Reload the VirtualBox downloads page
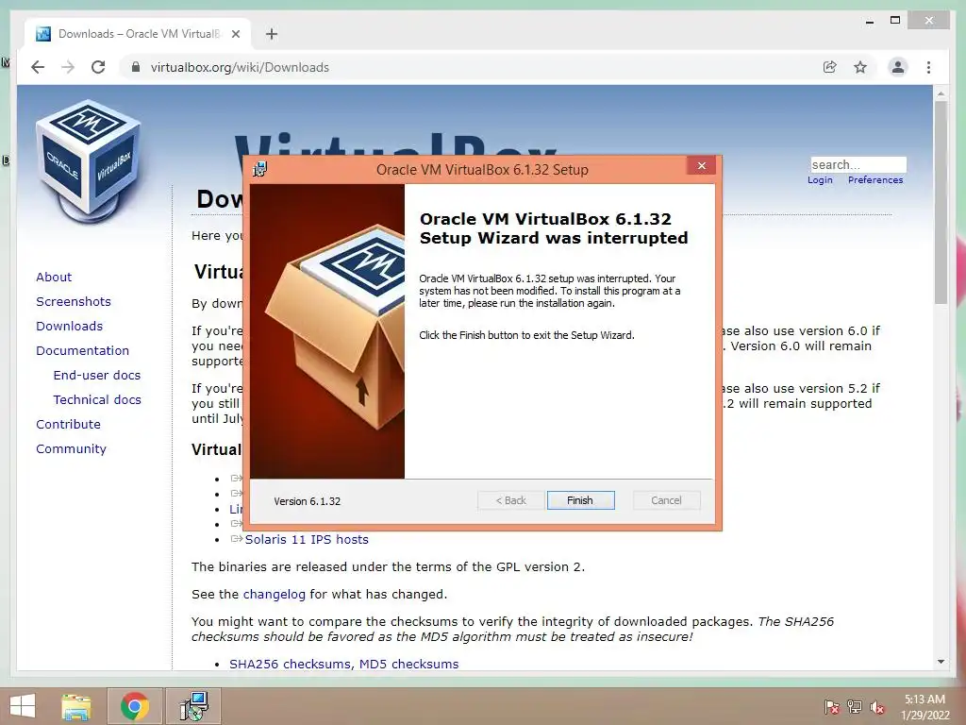Viewport: 966px width, 725px height. [x=98, y=67]
